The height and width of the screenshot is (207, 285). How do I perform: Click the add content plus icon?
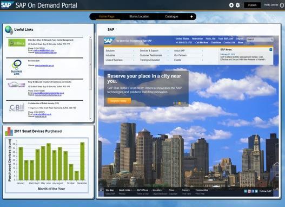pyautogui.click(x=231, y=5)
